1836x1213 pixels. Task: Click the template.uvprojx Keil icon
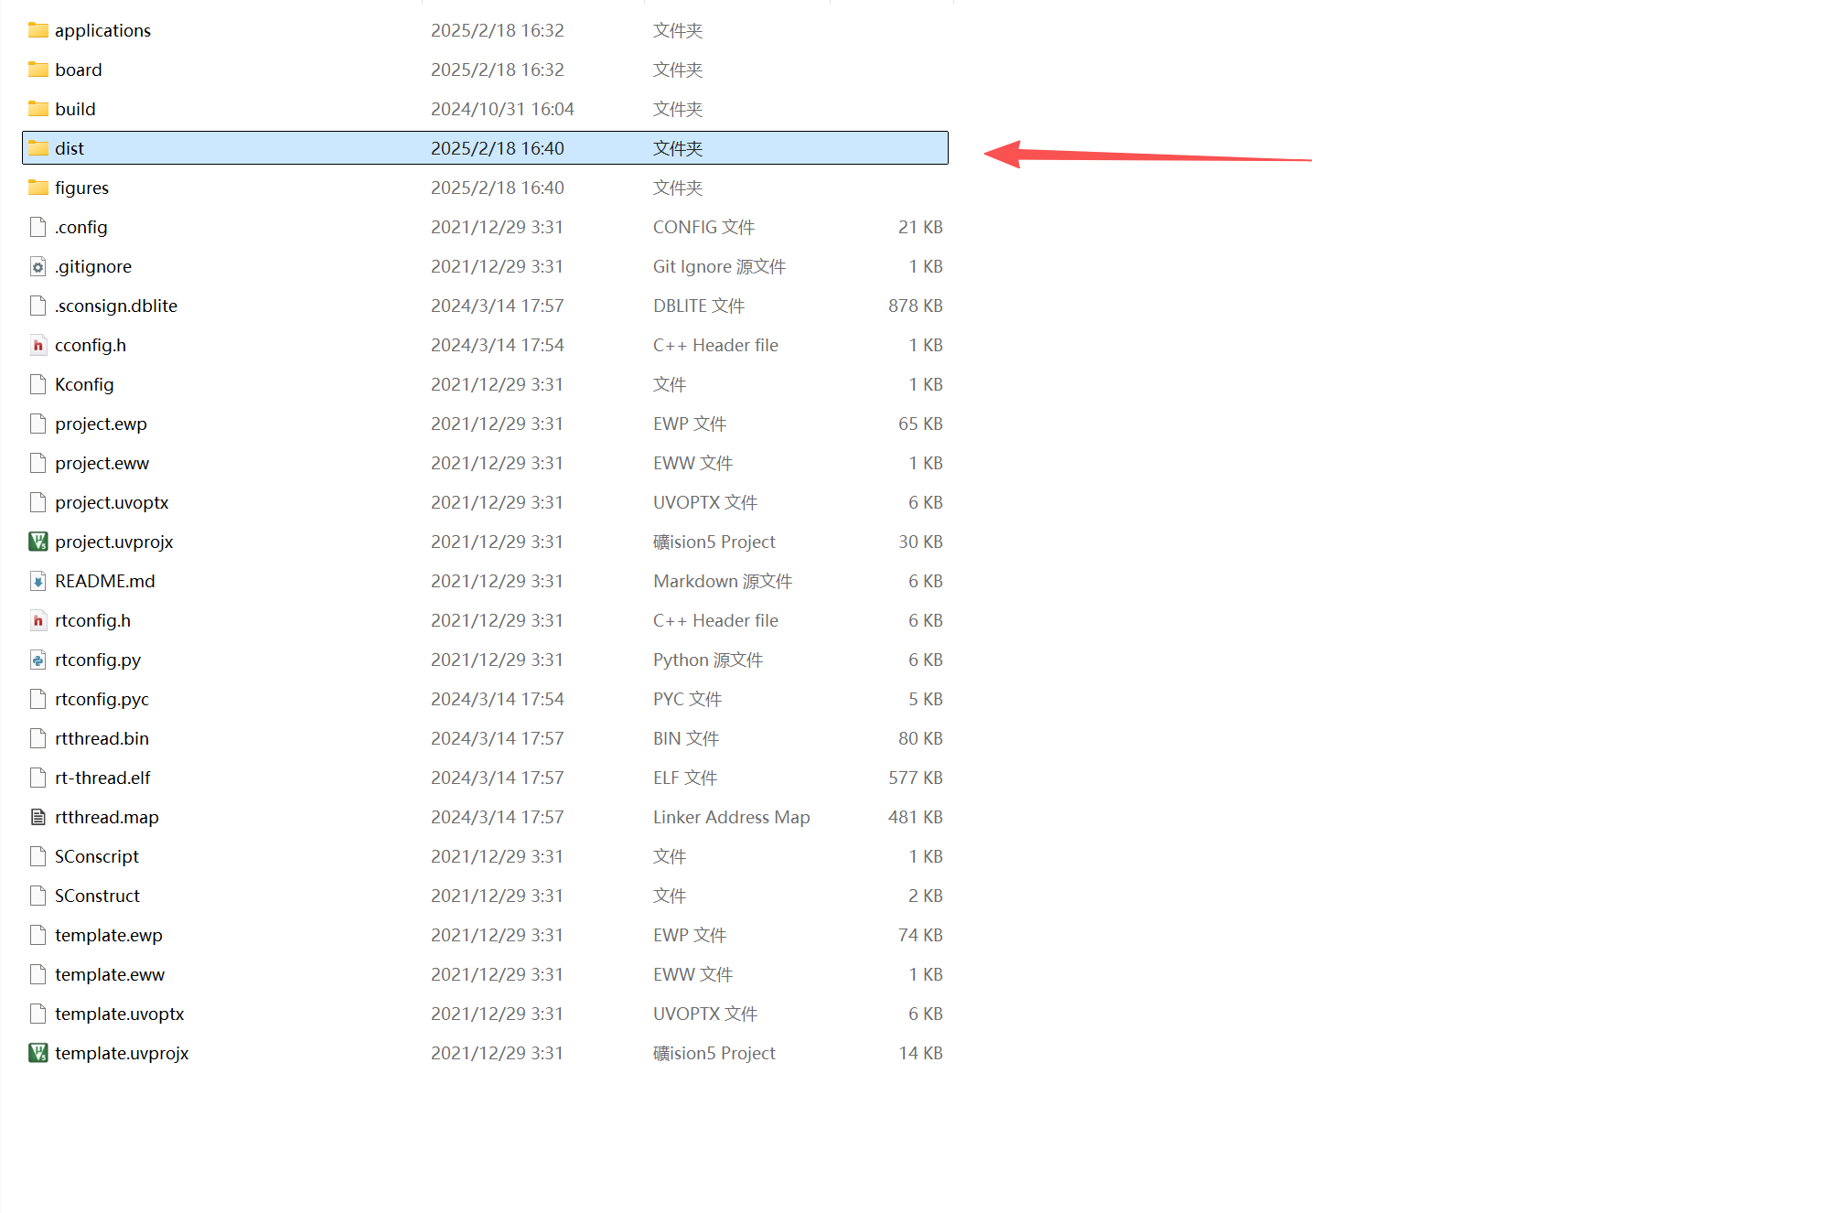click(x=38, y=1053)
